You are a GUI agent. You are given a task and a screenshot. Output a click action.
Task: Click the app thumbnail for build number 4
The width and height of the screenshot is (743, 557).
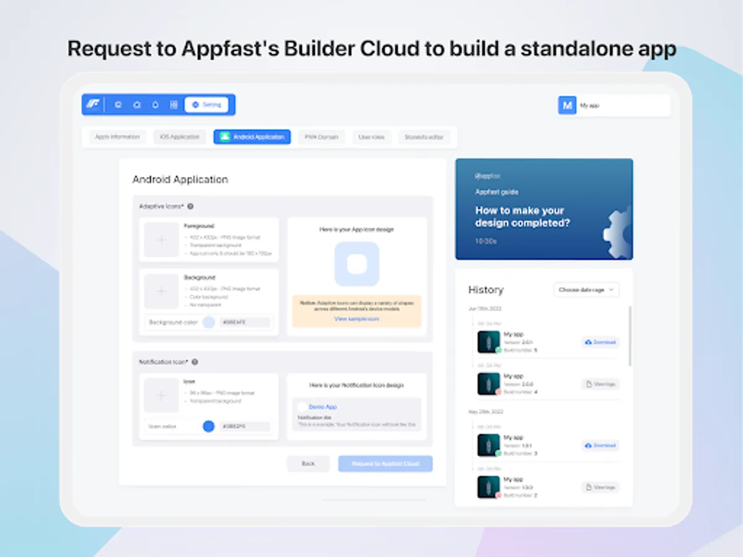(x=489, y=384)
